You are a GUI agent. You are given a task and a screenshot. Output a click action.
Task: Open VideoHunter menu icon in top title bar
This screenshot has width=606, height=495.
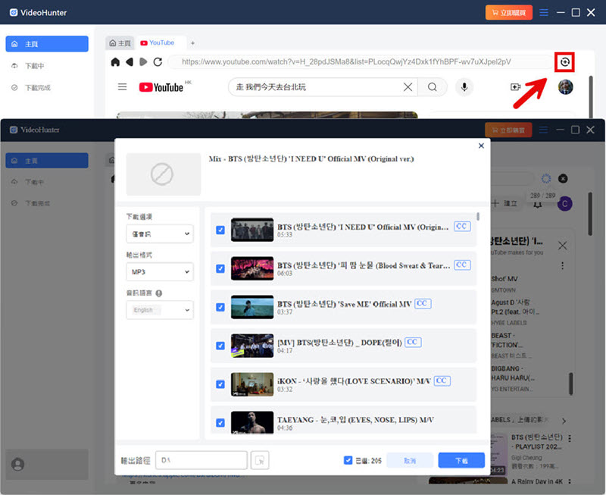coord(544,12)
